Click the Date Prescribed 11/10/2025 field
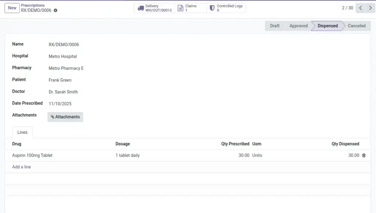Screen dimensions: 376x213 click(x=60, y=104)
